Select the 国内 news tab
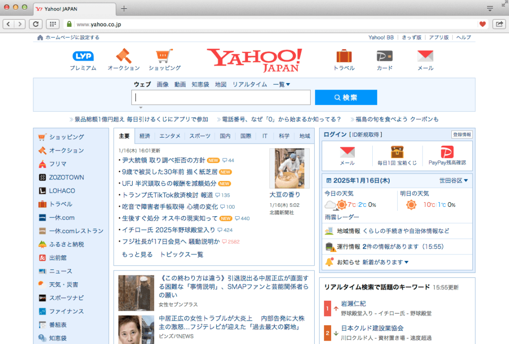This screenshot has width=509, height=344. (225, 136)
